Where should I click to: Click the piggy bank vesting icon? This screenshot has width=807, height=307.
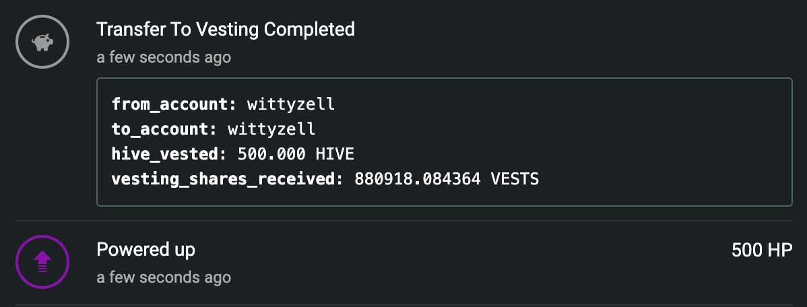(x=42, y=42)
